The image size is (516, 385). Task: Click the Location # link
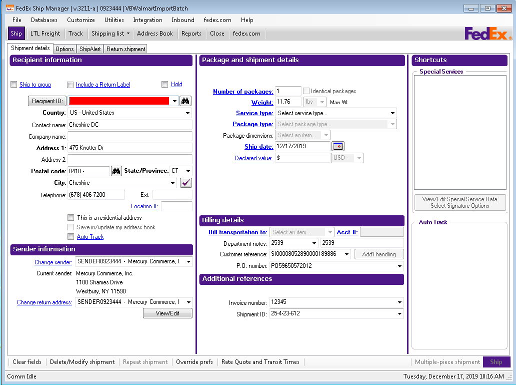(144, 206)
